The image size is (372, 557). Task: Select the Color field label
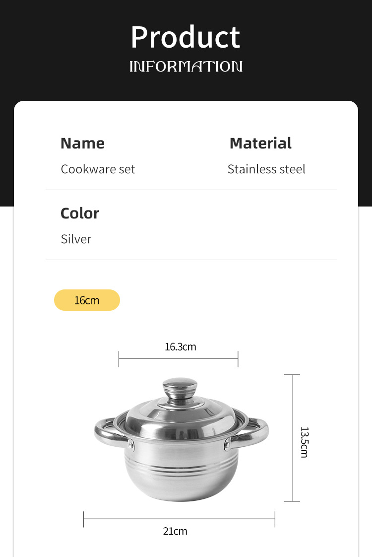pyautogui.click(x=80, y=213)
